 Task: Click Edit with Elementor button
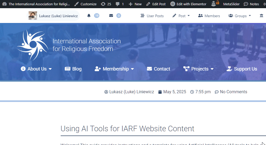[188, 4]
